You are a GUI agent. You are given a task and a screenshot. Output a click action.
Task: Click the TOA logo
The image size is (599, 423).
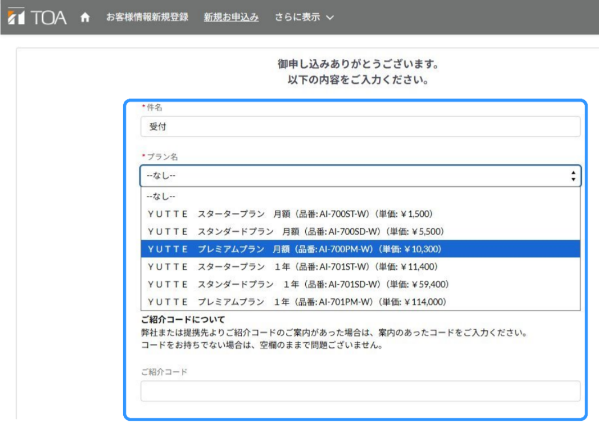[x=37, y=17]
